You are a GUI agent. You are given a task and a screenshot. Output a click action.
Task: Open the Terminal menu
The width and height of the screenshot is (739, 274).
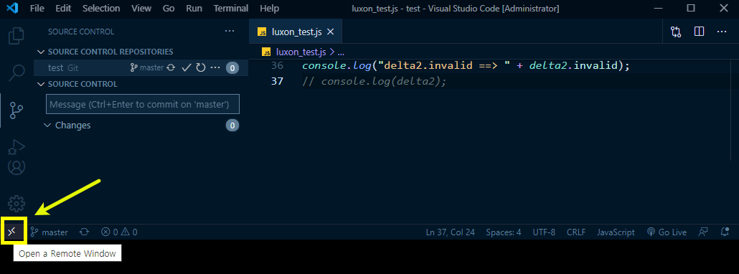coord(231,9)
